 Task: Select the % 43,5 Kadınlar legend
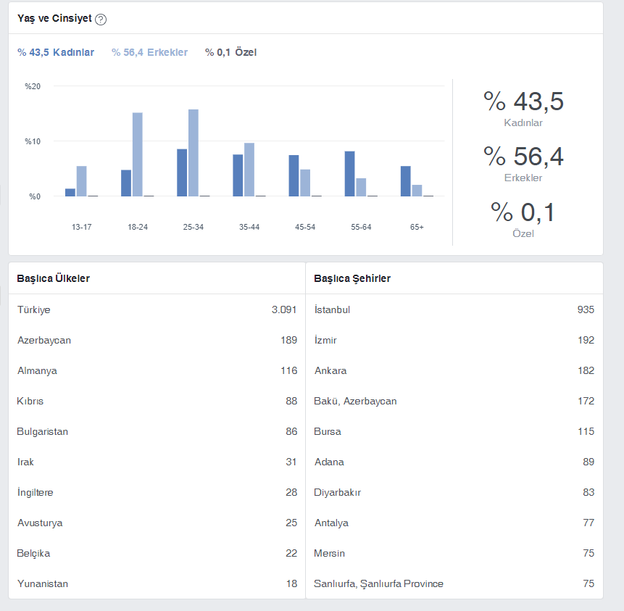click(x=56, y=52)
